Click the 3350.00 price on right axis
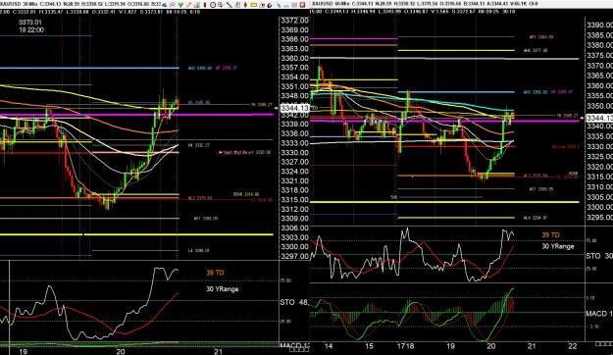Screen dimensions: 613x355 click(599, 106)
